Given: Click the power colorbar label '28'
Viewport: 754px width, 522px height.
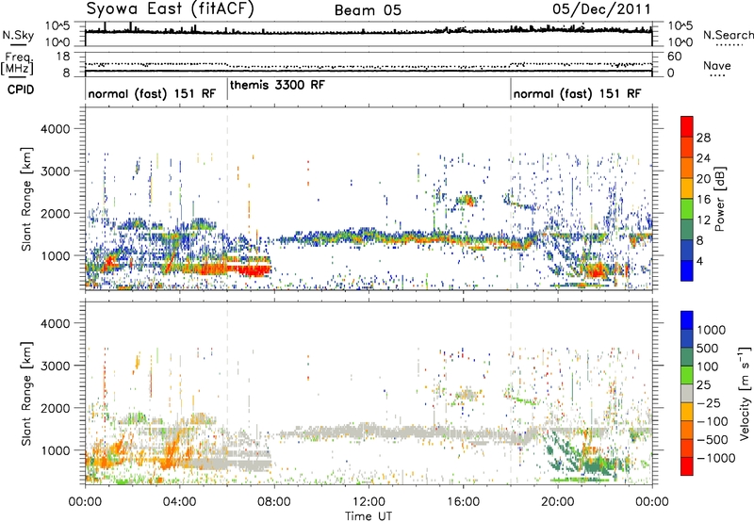Looking at the screenshot, I should point(703,138).
